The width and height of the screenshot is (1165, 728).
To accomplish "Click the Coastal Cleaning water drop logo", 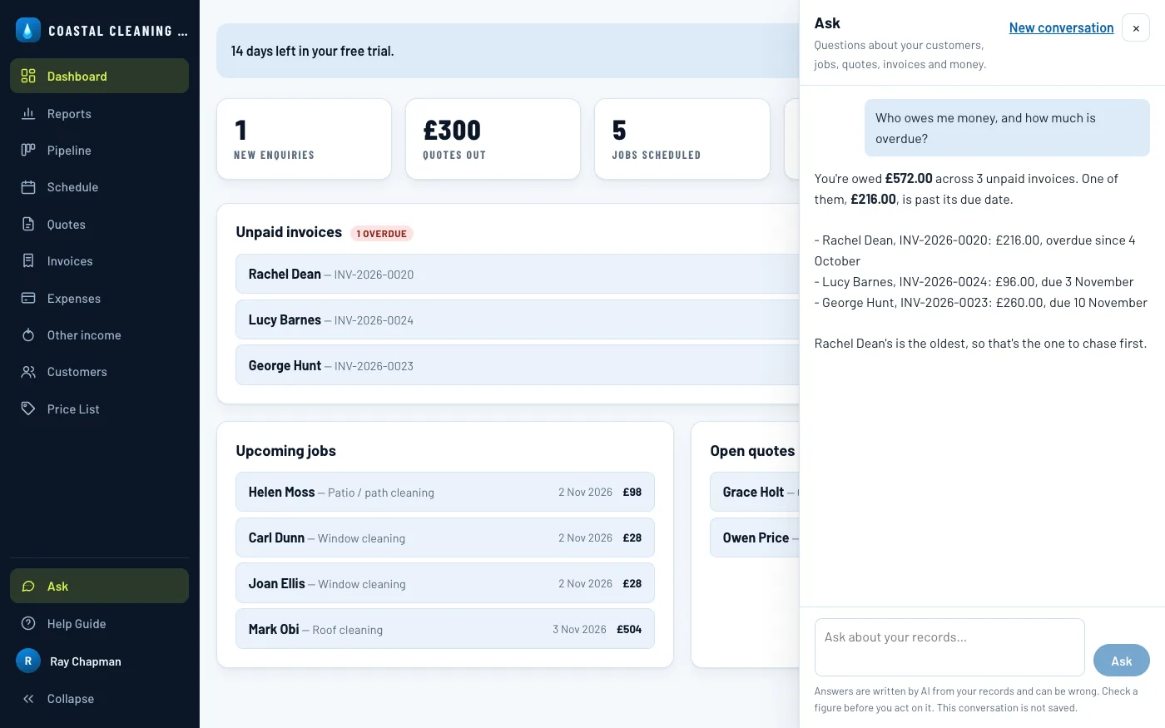I will [28, 31].
